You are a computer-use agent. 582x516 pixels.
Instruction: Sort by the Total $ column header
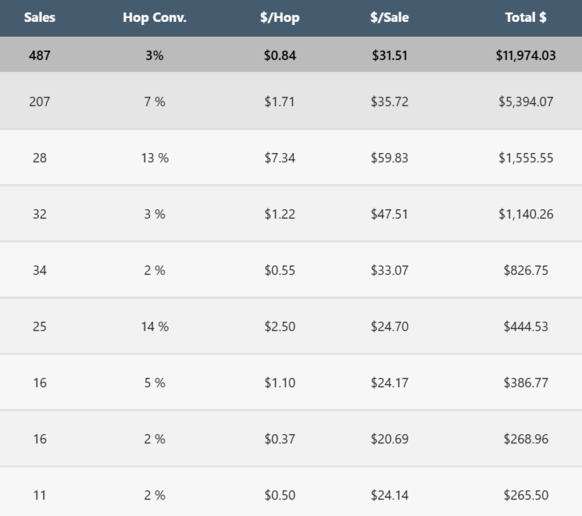[x=526, y=17]
